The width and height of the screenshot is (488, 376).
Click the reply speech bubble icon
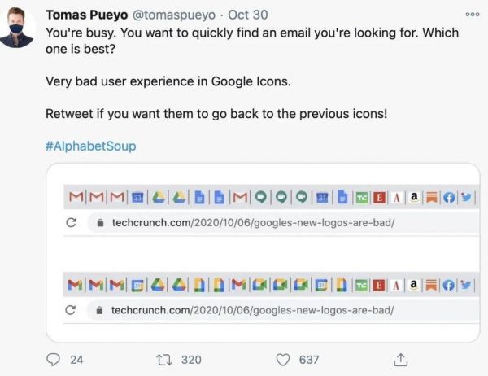click(x=53, y=359)
